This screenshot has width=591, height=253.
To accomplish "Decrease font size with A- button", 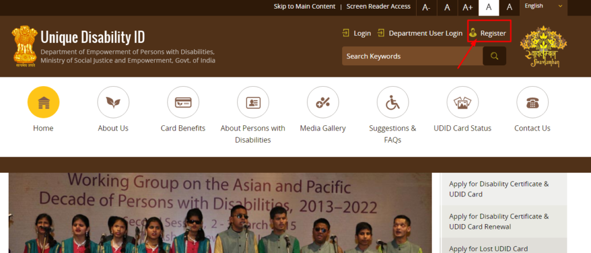I will tap(427, 8).
